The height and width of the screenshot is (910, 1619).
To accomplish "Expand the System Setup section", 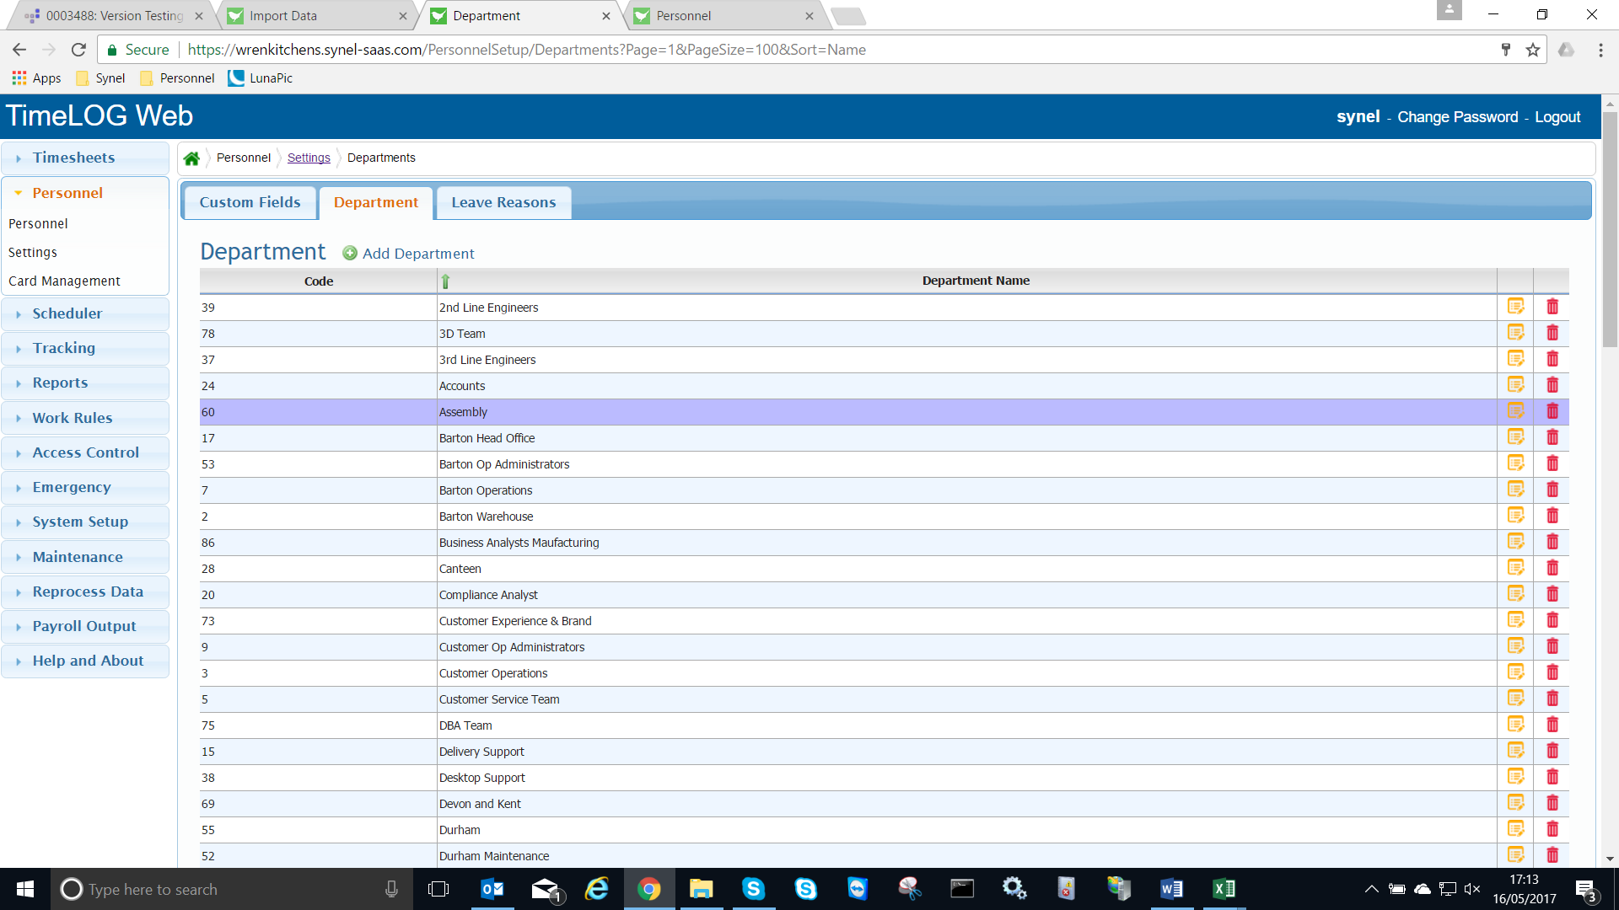I will coord(84,522).
